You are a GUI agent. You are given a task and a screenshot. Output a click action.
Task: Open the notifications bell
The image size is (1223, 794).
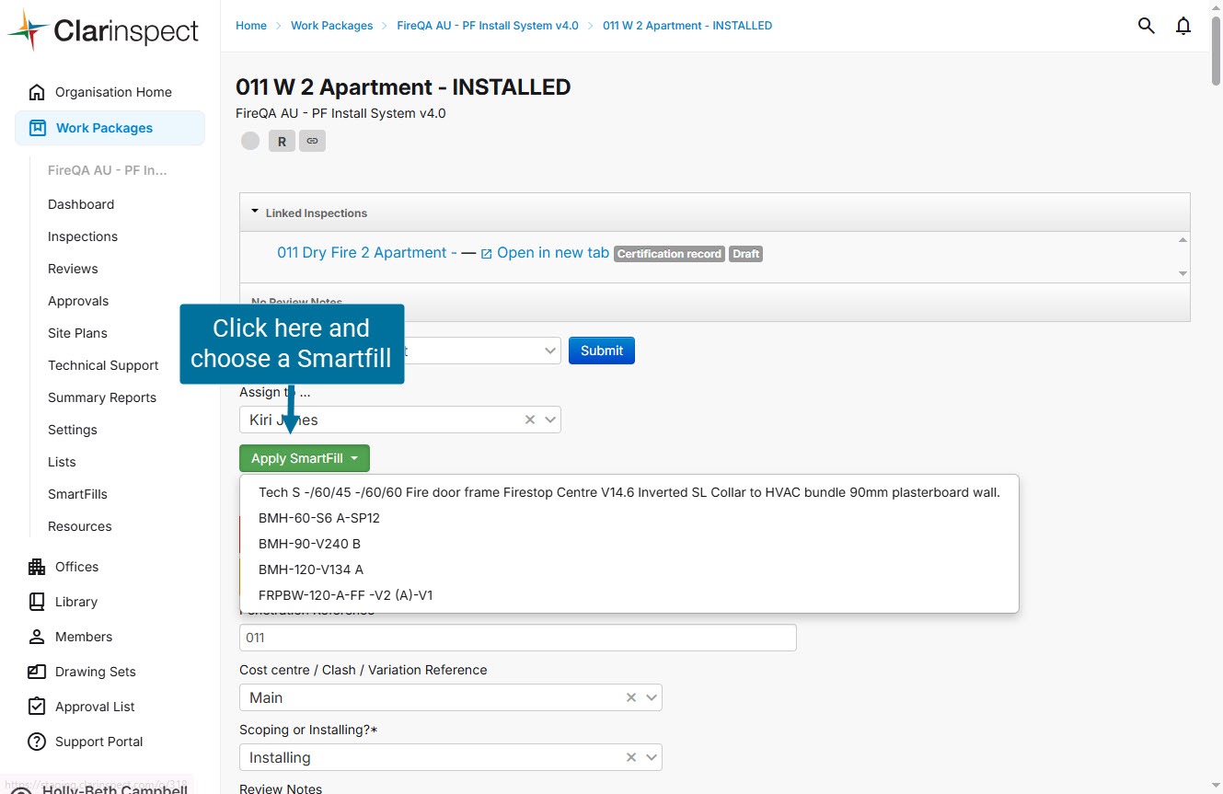click(x=1183, y=26)
